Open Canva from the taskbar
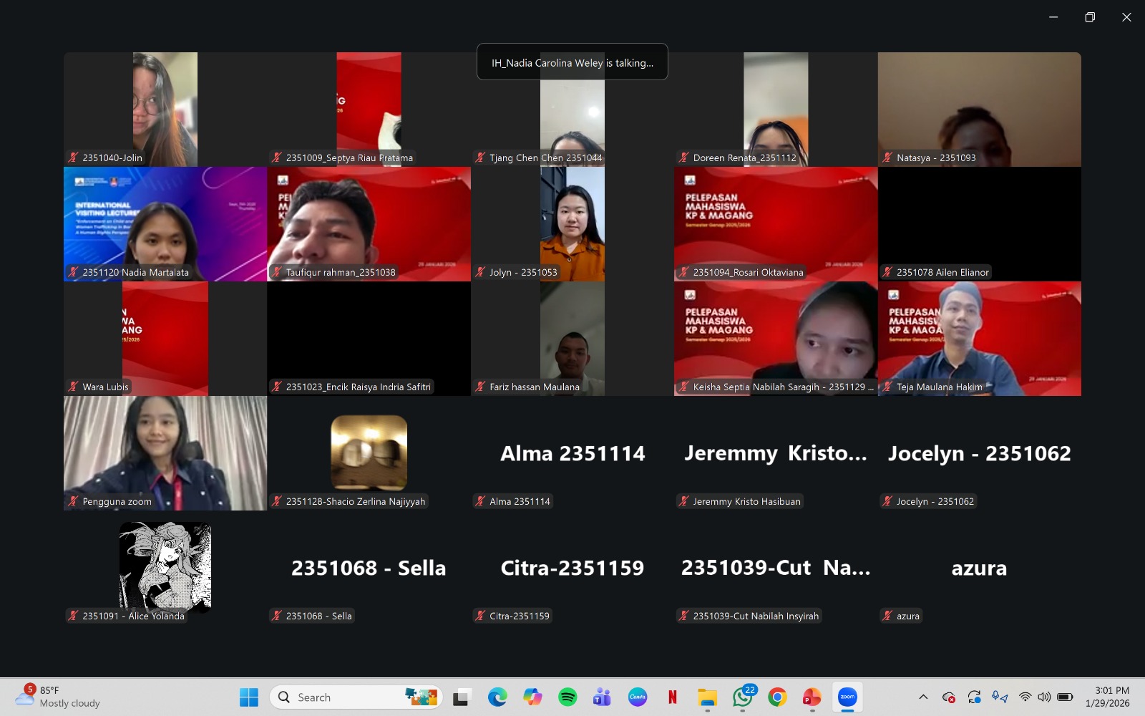1145x716 pixels. pos(638,697)
